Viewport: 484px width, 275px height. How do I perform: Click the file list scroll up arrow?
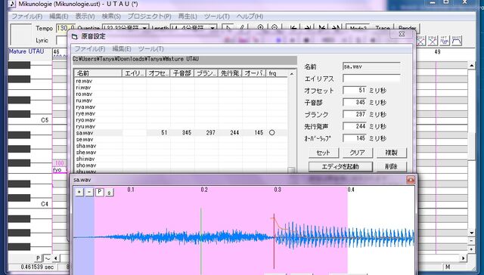click(291, 74)
